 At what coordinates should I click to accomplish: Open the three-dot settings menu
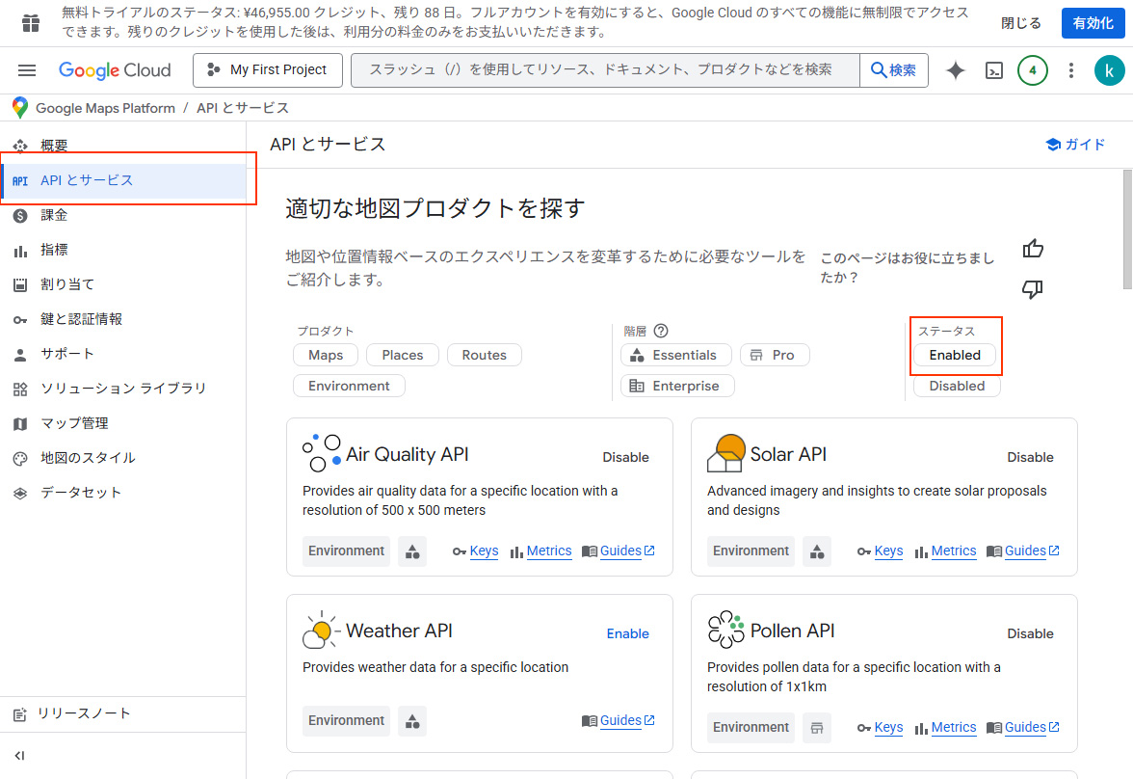click(1071, 70)
